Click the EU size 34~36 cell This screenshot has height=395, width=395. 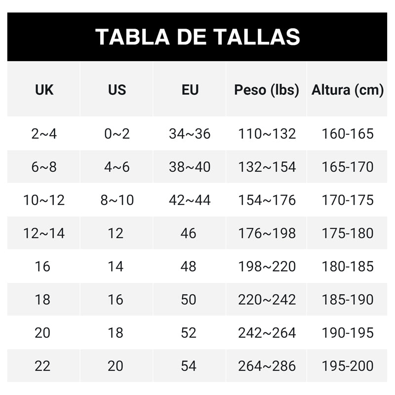tap(190, 133)
